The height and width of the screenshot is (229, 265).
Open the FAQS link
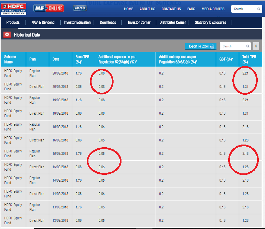coord(191,9)
